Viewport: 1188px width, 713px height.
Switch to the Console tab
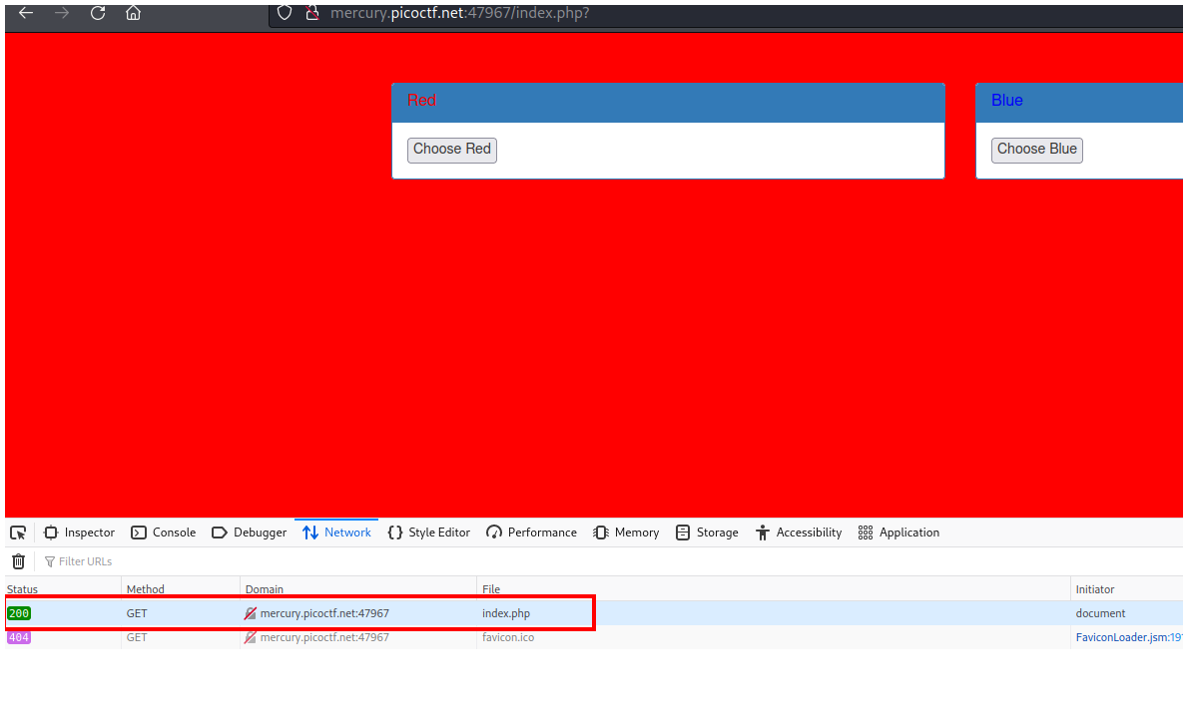(x=164, y=533)
